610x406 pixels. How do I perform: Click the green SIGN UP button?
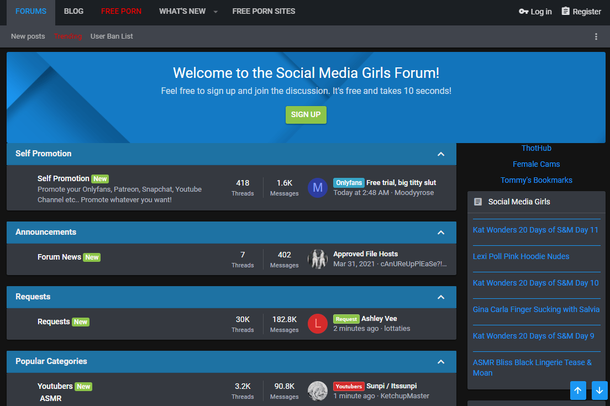tap(306, 115)
